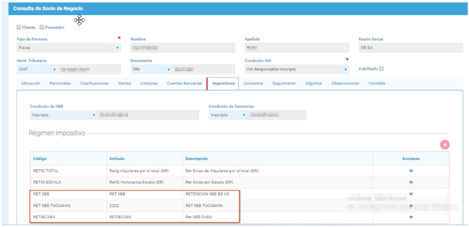Click Ret Gcias de Alquileres description

coord(222,171)
